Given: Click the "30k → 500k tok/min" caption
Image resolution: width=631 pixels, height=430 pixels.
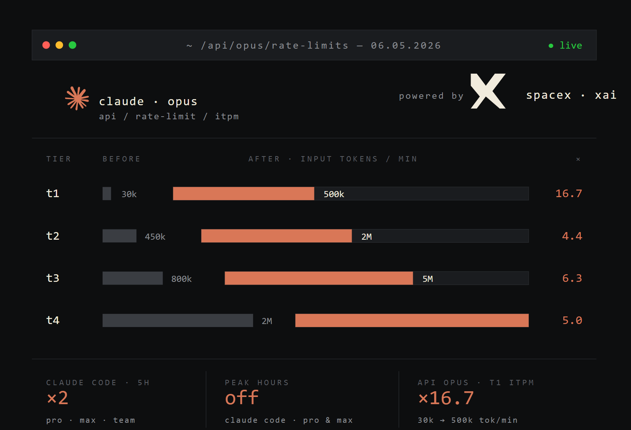Looking at the screenshot, I should (468, 420).
